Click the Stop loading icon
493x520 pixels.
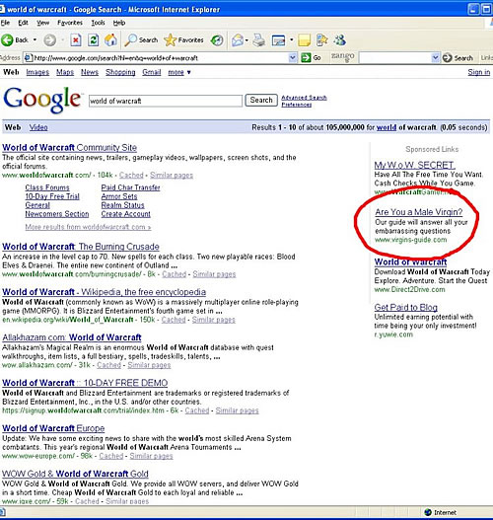(76, 40)
